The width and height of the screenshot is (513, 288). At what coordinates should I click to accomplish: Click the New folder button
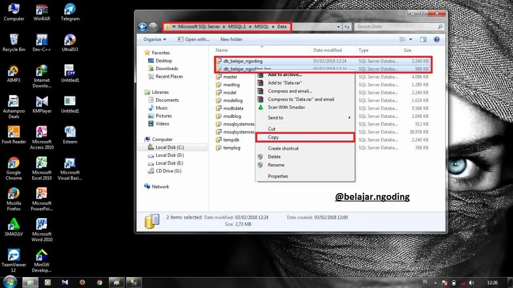[x=231, y=39]
